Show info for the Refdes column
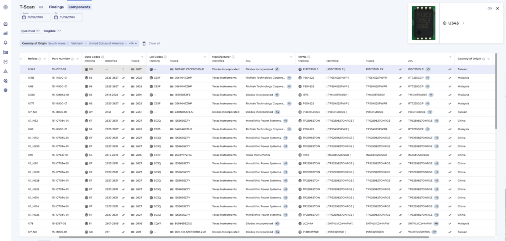The height and width of the screenshot is (241, 506). [40, 59]
